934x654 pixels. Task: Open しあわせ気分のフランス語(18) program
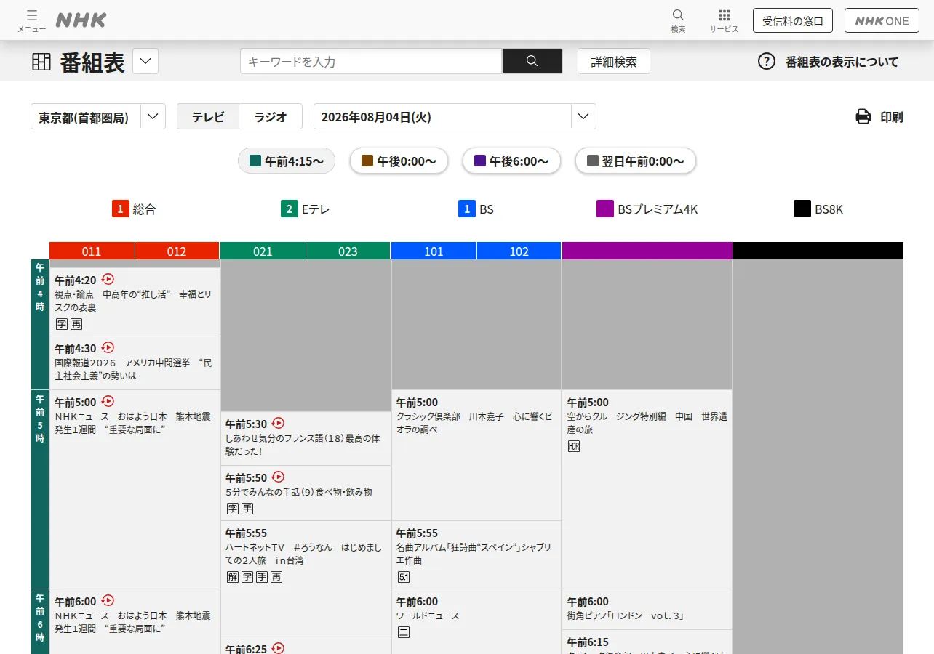coord(306,438)
